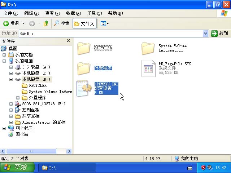Image resolution: width=231 pixels, height=173 pixels.
Task: Collapse the 本地磁盘 (D:) node
Action: click(x=11, y=79)
